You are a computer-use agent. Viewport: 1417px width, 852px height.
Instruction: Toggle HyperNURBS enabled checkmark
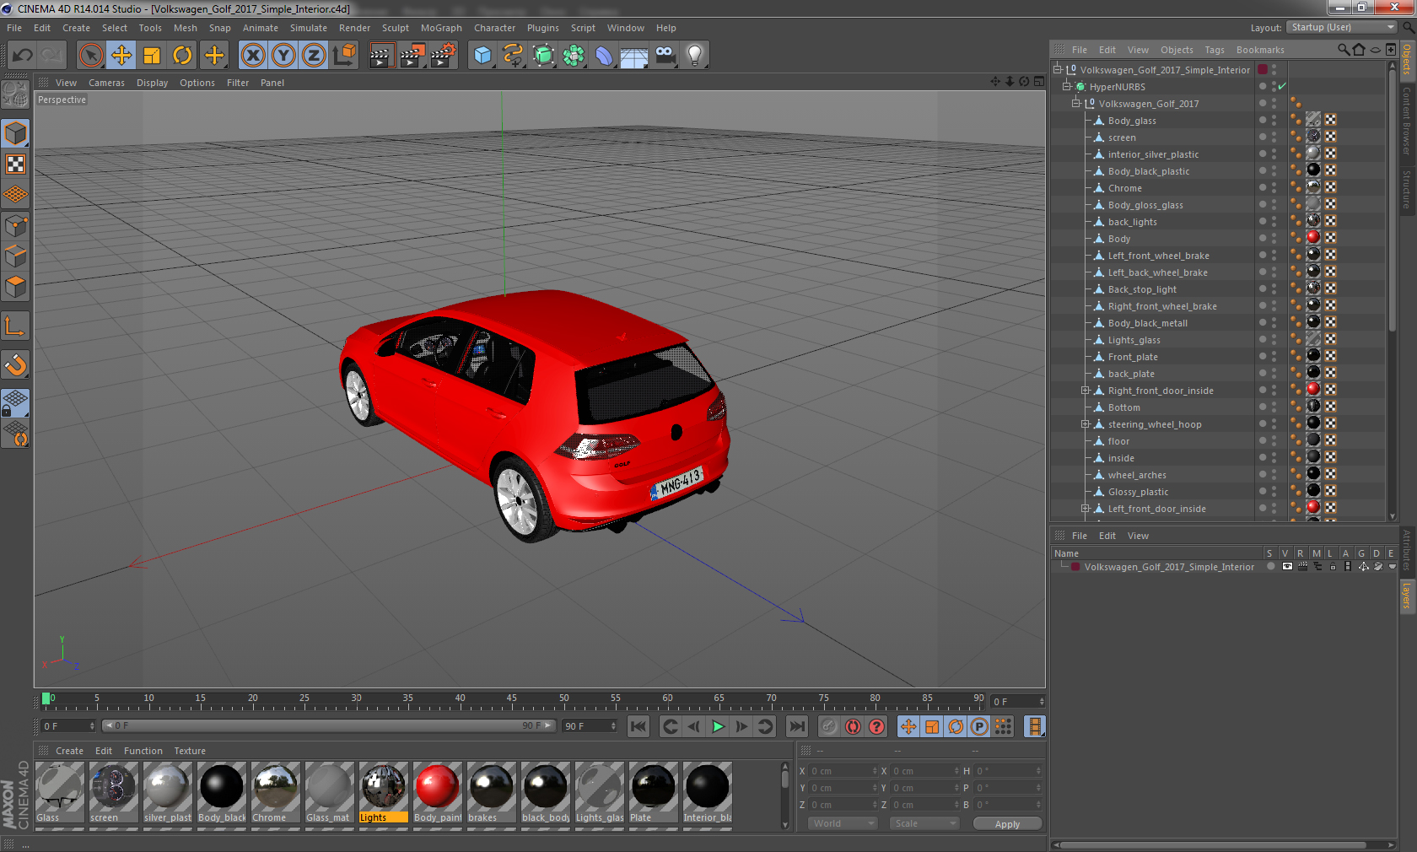tap(1282, 87)
